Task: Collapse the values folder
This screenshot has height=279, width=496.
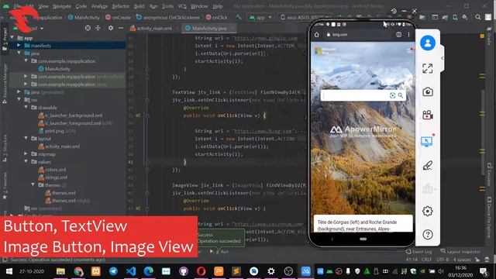Action: (26, 162)
